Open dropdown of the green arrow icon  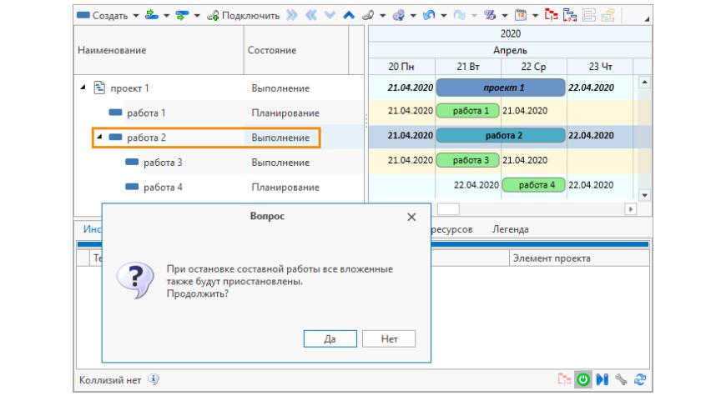[166, 15]
